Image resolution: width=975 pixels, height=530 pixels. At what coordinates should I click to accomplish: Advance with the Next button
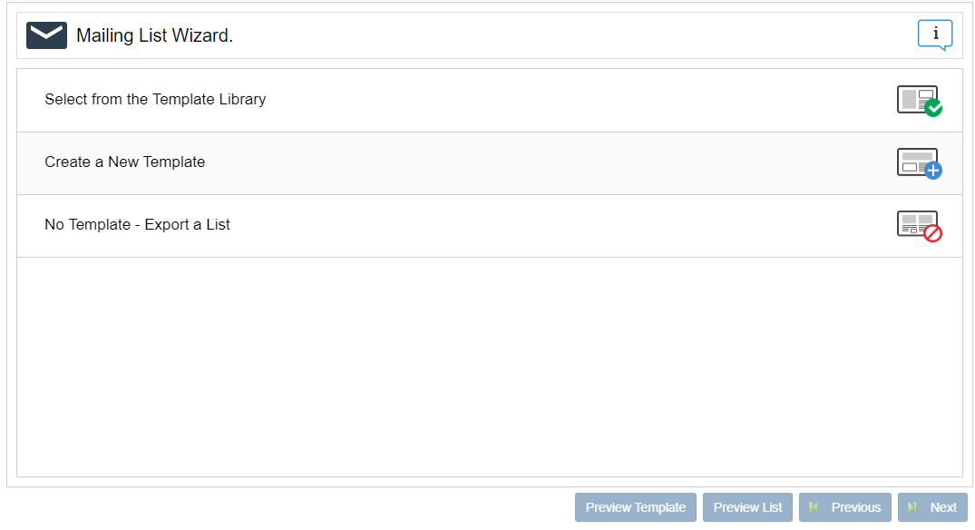pyautogui.click(x=932, y=507)
